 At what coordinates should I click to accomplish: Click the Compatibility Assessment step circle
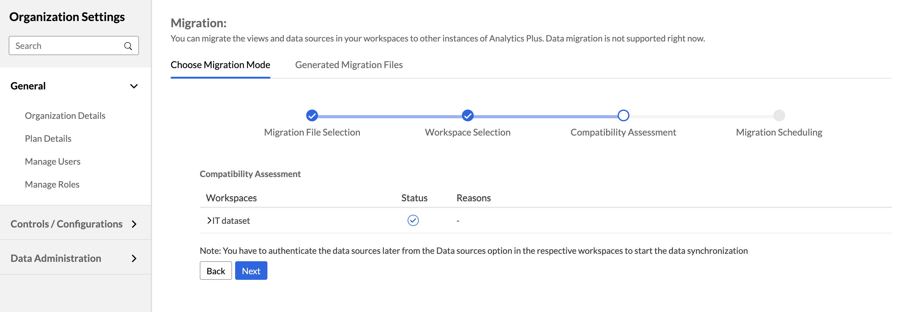click(623, 115)
